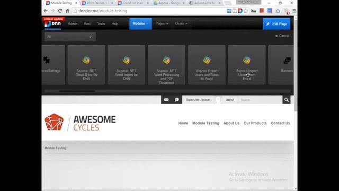Select the AdvancedSettings puzzle-piece module
This screenshot has width=339, height=191.
coord(46,60)
